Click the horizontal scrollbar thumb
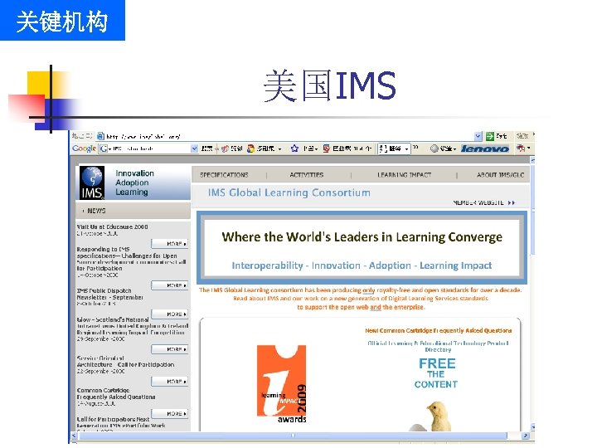Screen dimensions: 597x448 293,435
